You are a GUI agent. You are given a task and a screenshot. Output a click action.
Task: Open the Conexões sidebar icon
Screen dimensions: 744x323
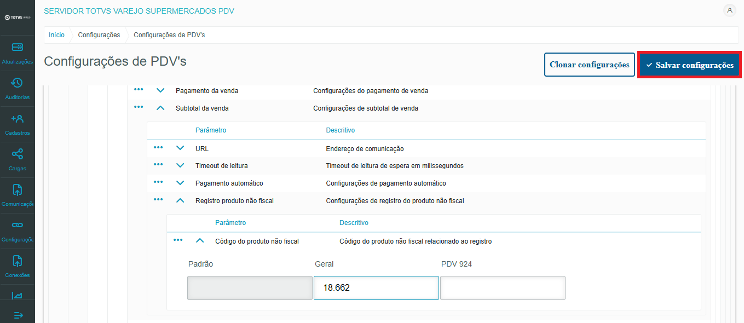pos(17,261)
